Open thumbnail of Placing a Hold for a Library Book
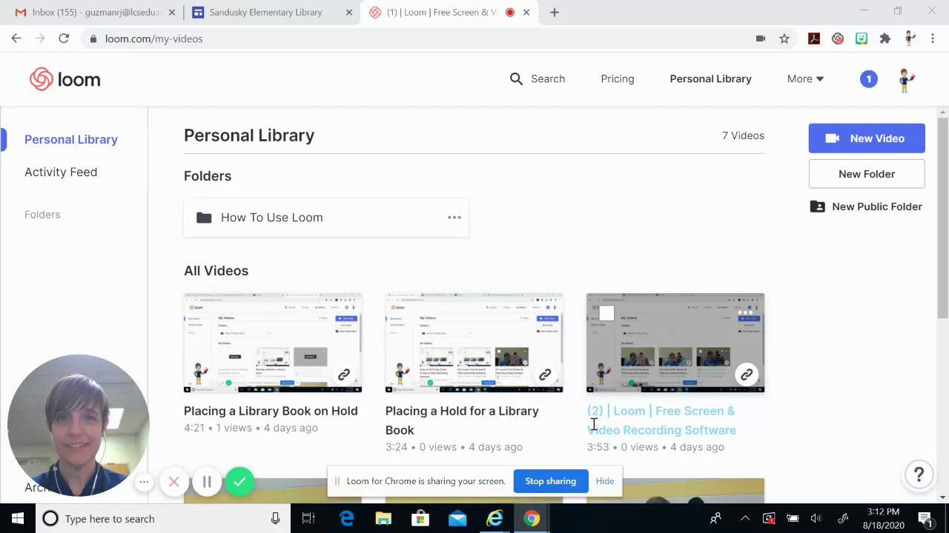Image resolution: width=949 pixels, height=533 pixels. [474, 343]
